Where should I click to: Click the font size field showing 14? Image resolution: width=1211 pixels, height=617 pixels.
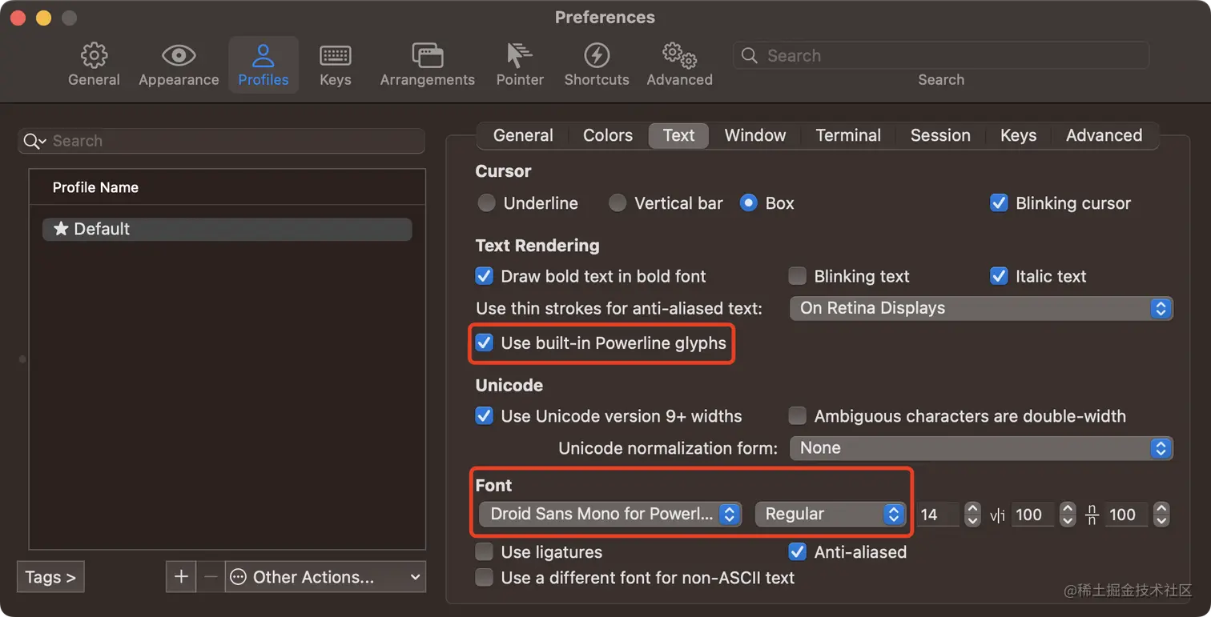pos(938,514)
